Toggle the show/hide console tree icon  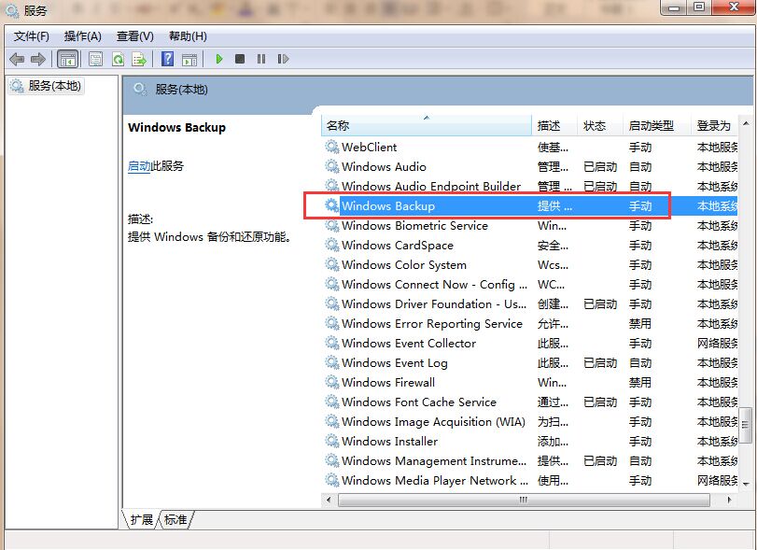click(67, 60)
